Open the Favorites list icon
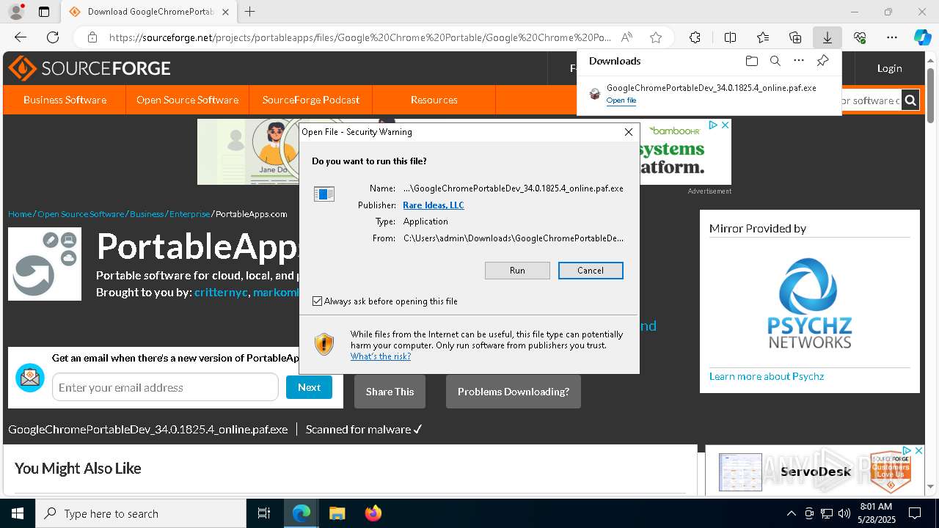 tap(763, 37)
